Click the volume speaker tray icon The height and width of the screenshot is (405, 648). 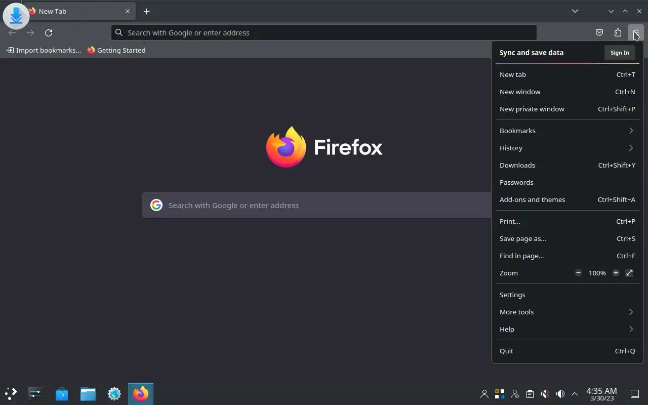click(x=560, y=394)
